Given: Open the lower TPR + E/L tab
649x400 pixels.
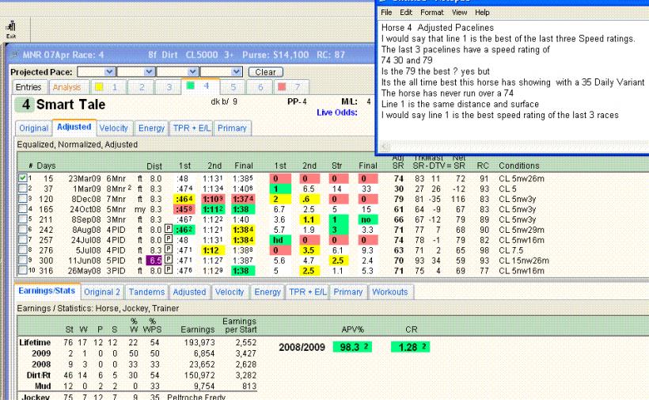Looking at the screenshot, I should coord(308,292).
